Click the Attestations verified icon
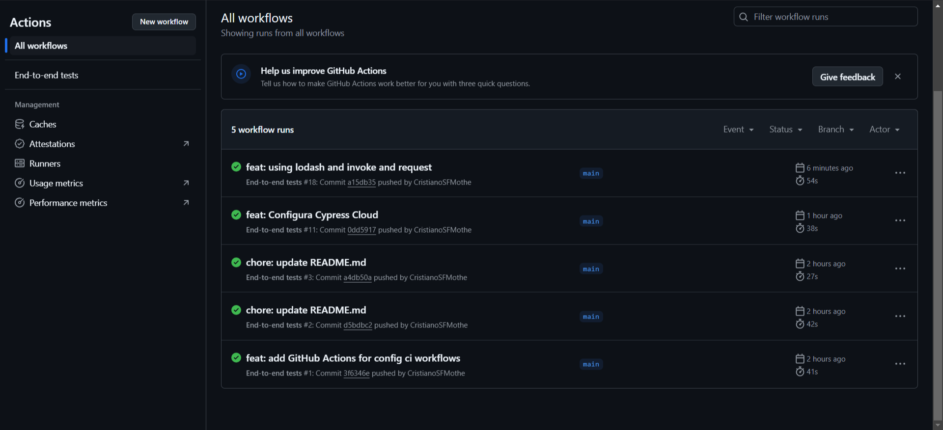 (20, 144)
